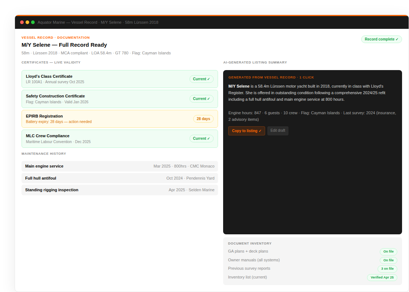The width and height of the screenshot is (409, 292).
Task: Click On file badge for Owner manuals
Action: pos(389,260)
